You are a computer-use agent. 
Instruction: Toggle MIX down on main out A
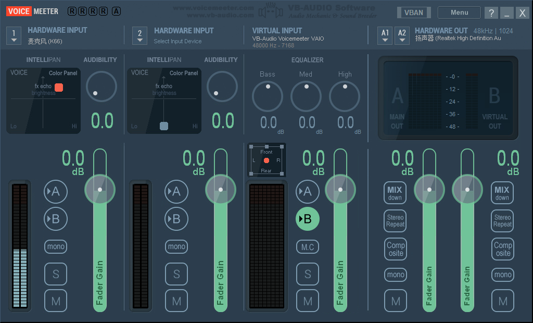395,193
